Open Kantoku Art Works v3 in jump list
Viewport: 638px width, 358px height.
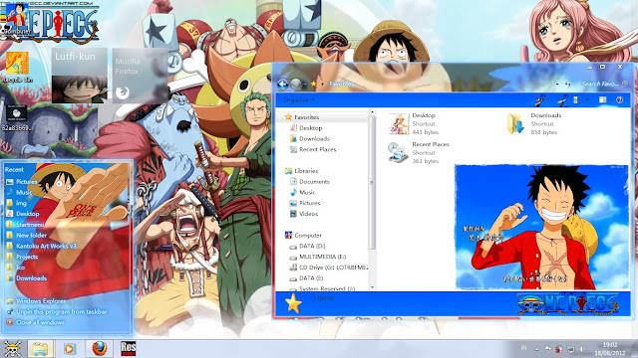point(46,246)
